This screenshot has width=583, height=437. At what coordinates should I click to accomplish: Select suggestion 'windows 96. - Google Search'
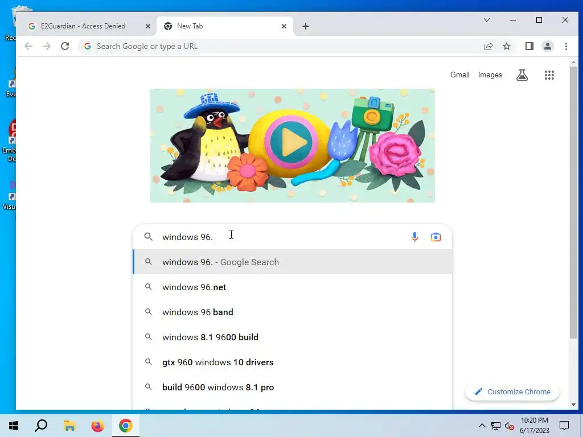coord(293,262)
